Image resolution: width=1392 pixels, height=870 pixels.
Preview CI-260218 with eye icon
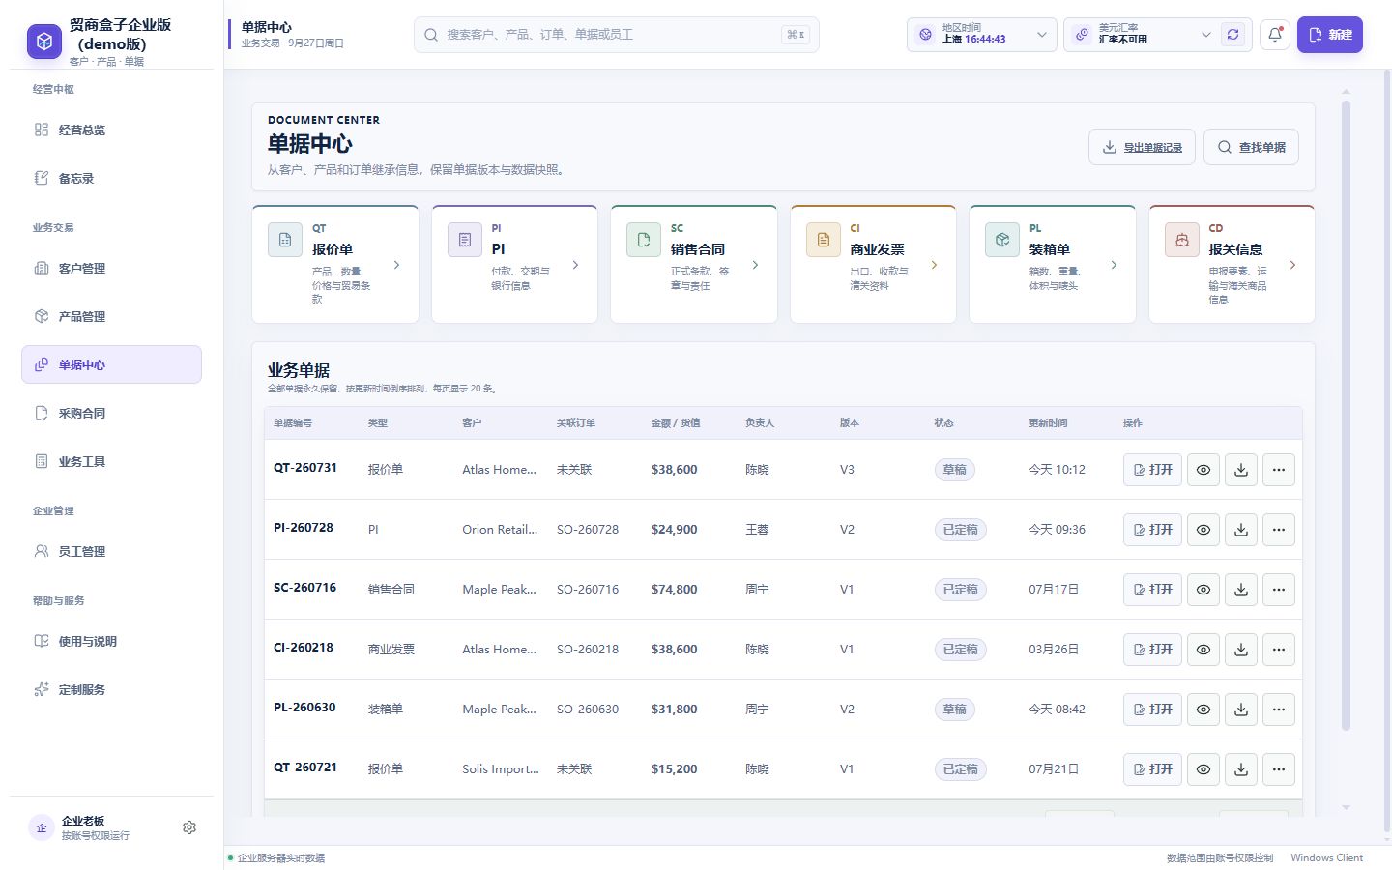(1203, 650)
